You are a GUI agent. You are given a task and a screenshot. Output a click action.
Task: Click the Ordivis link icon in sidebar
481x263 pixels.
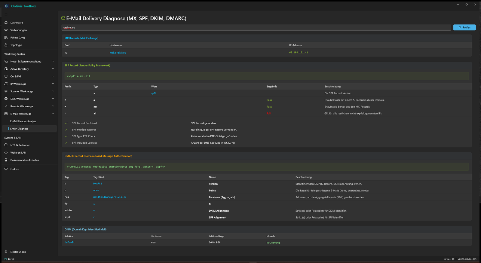(x=6, y=169)
